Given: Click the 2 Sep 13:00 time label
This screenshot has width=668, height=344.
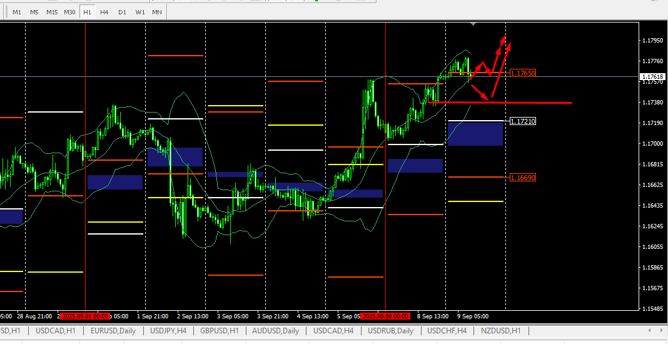Looking at the screenshot, I should [x=192, y=316].
